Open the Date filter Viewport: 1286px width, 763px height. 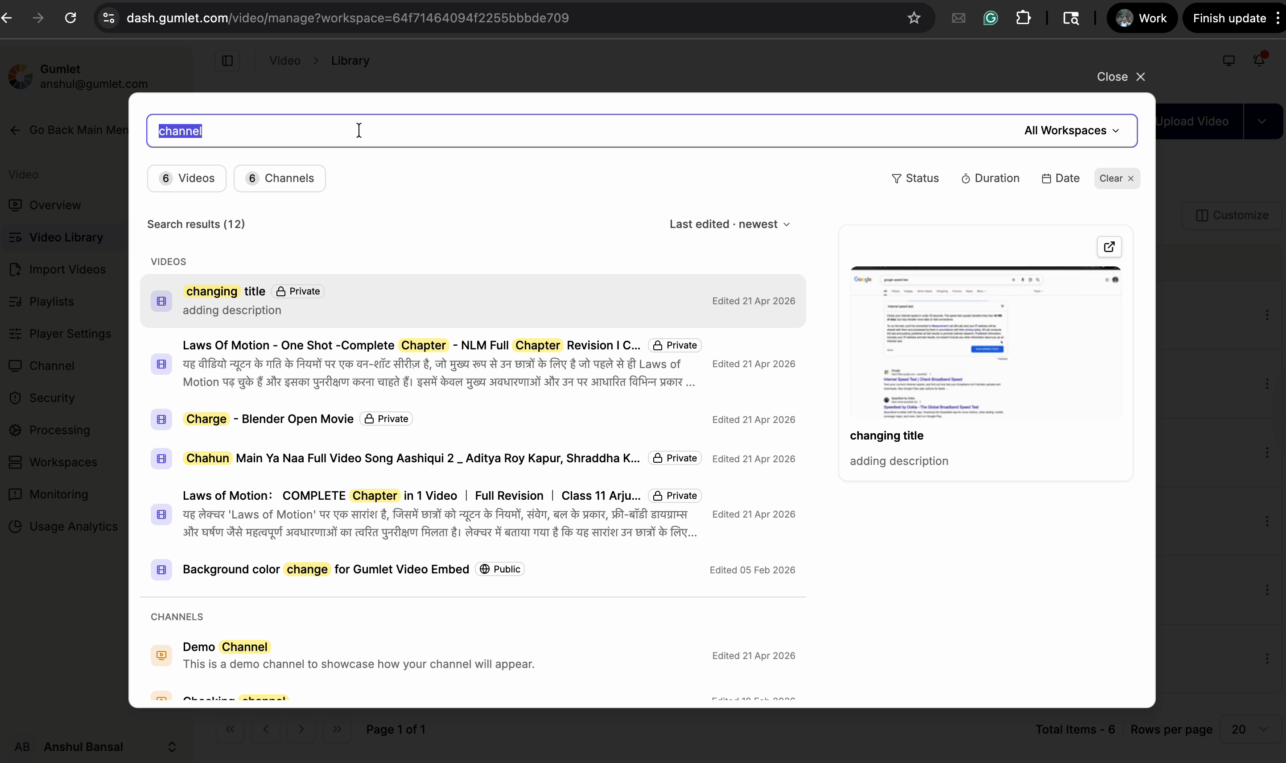[1060, 178]
